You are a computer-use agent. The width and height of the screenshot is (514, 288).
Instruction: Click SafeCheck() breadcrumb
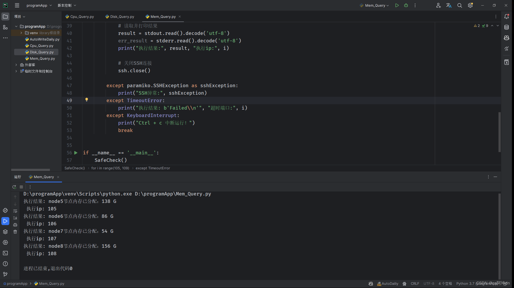[75, 168]
